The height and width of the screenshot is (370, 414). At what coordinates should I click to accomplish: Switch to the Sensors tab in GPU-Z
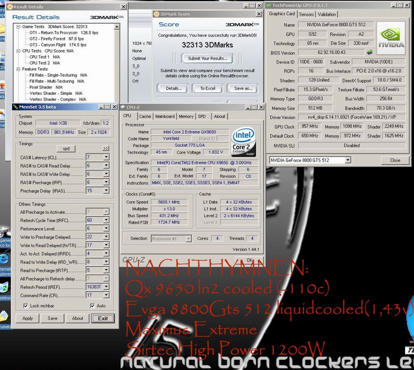306,15
